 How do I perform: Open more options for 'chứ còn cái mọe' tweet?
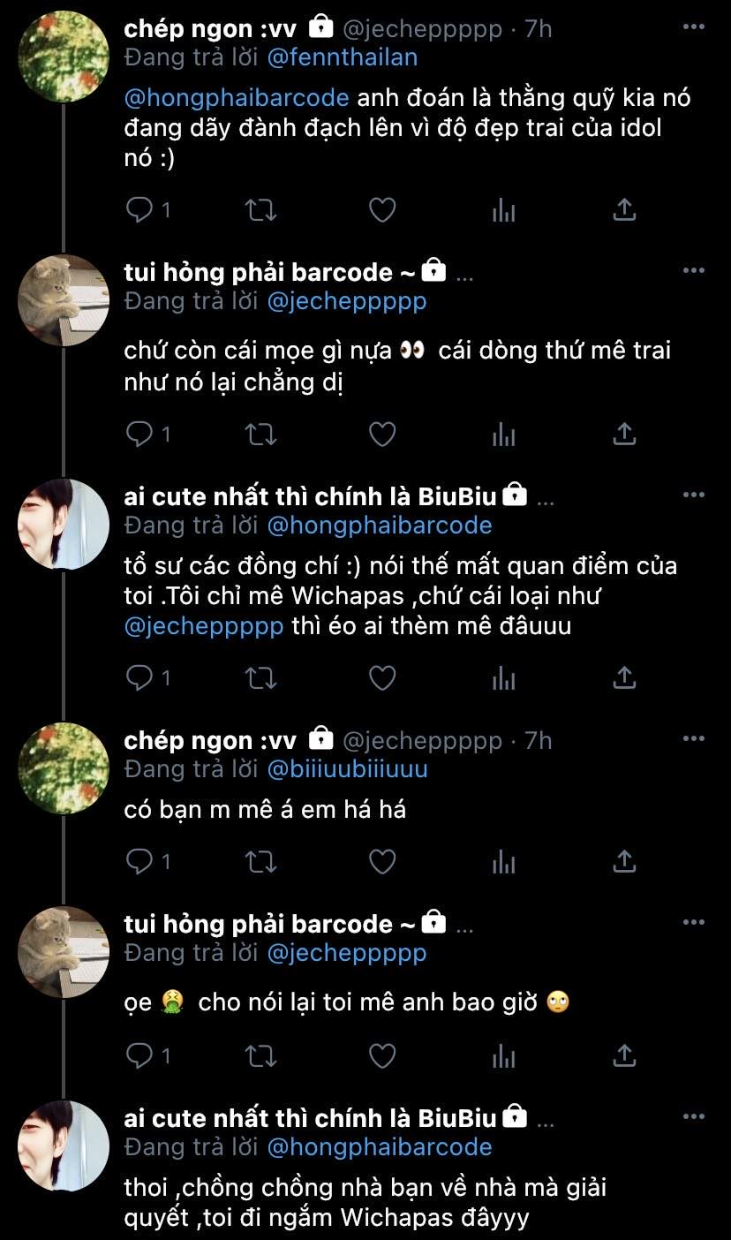coord(695,270)
